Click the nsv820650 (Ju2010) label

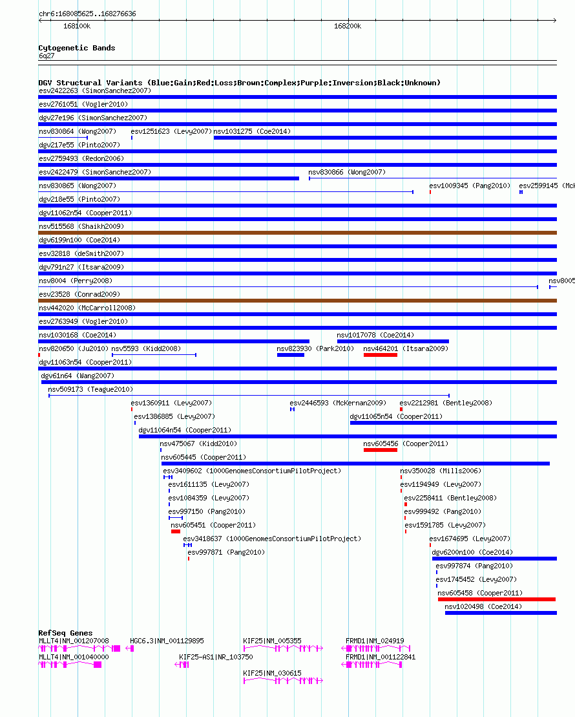[74, 349]
